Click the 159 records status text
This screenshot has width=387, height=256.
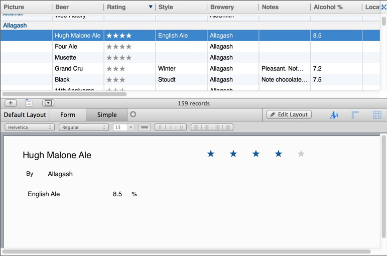tap(194, 103)
